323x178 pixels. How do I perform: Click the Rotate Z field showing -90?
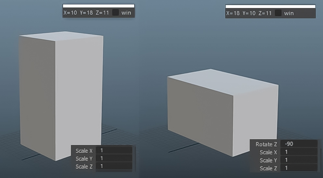(x=299, y=144)
